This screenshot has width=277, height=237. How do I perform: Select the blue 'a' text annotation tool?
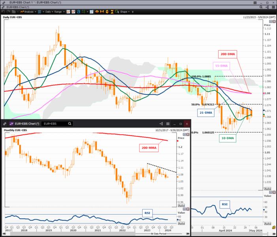pyautogui.click(x=79, y=12)
